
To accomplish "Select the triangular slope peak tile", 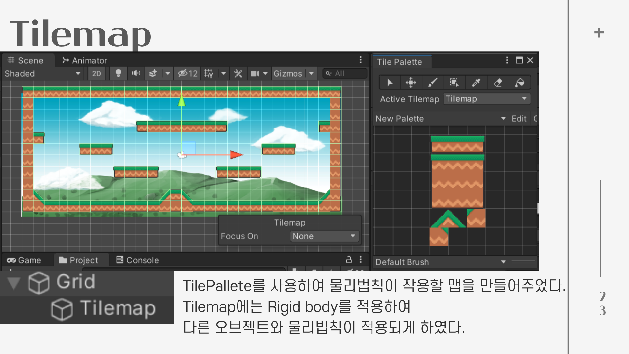I will click(448, 219).
